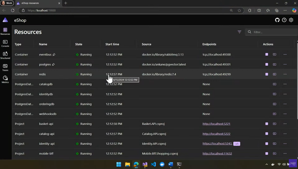Expand the +1 endpoints badge on identity-api
Image resolution: width=298 pixels, height=169 pixels.
coord(237,144)
